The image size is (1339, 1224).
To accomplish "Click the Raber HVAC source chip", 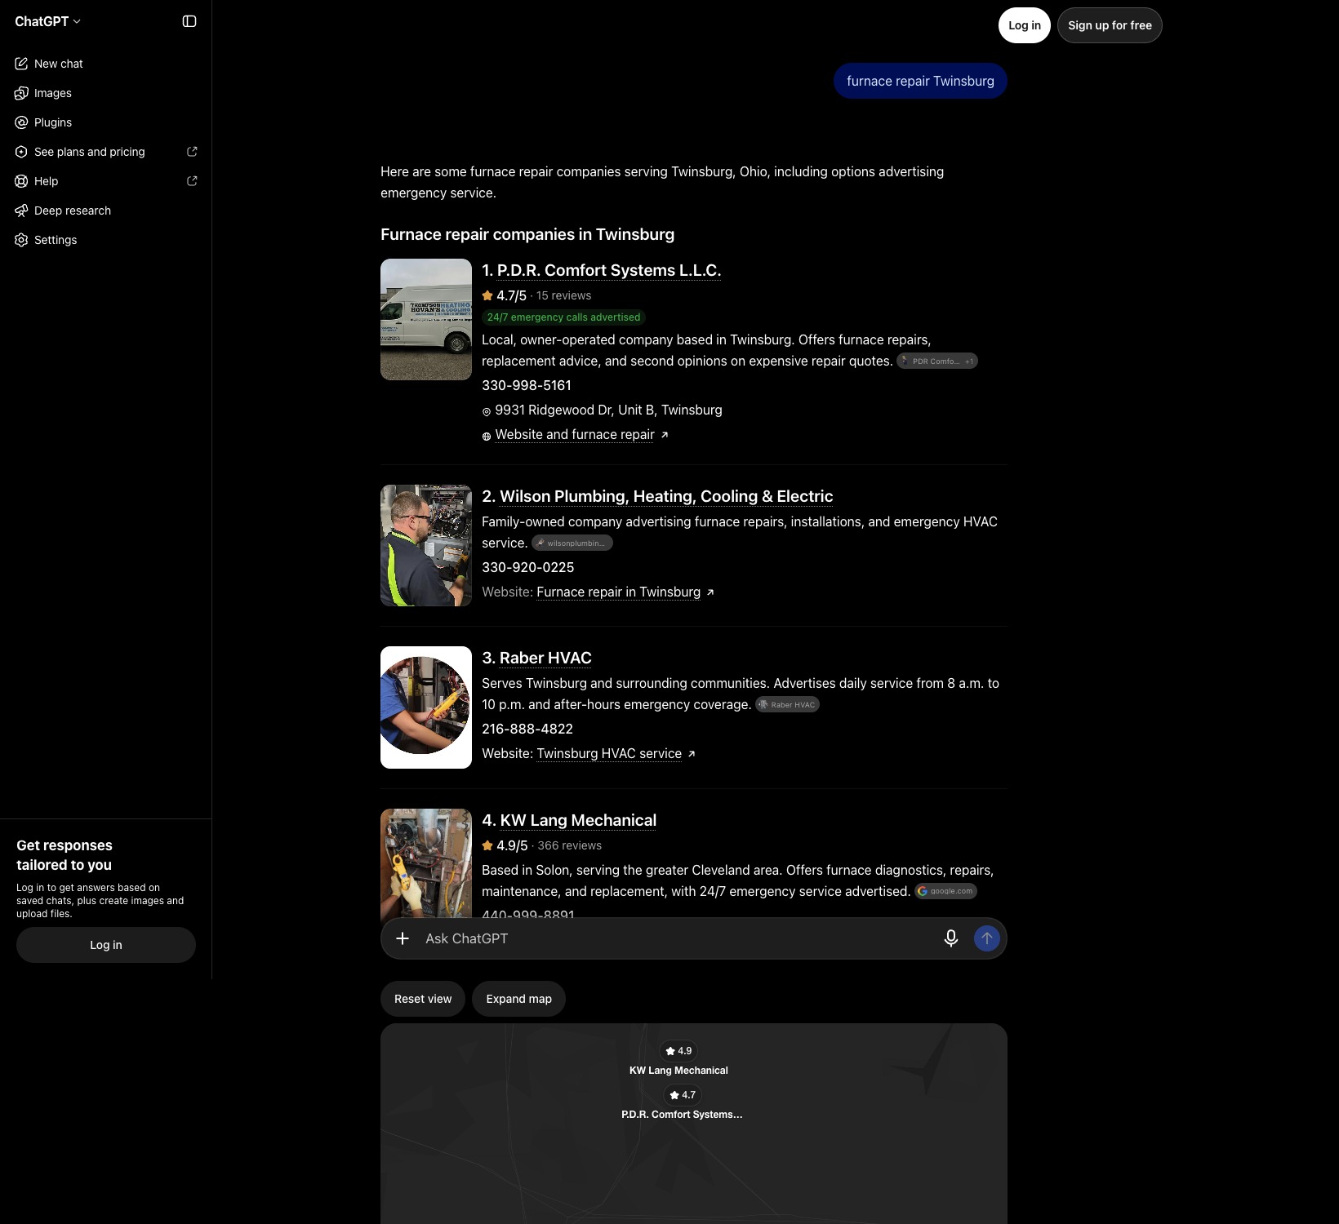I will [787, 705].
